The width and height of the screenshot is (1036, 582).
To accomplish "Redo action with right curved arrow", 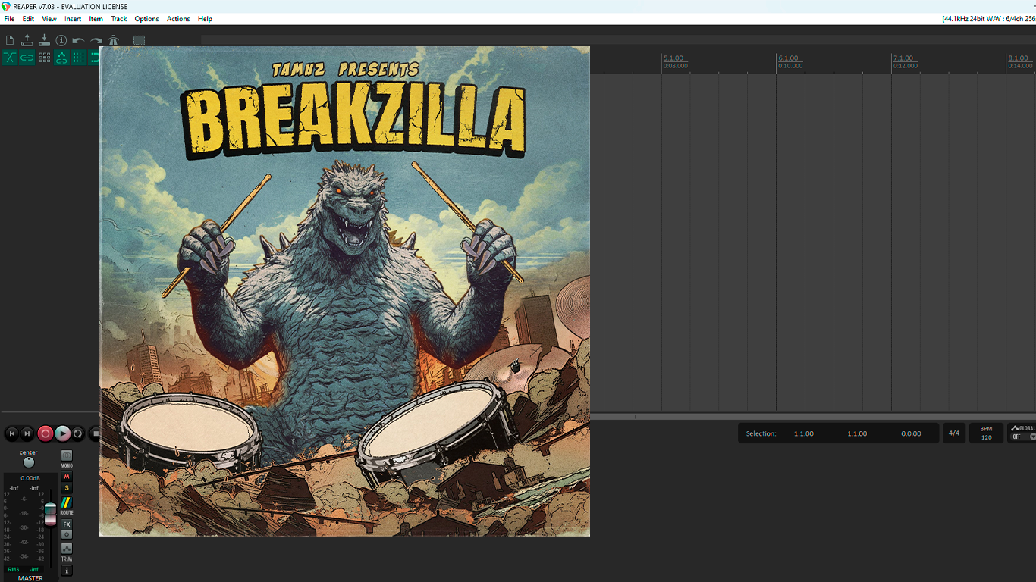I will coord(96,40).
